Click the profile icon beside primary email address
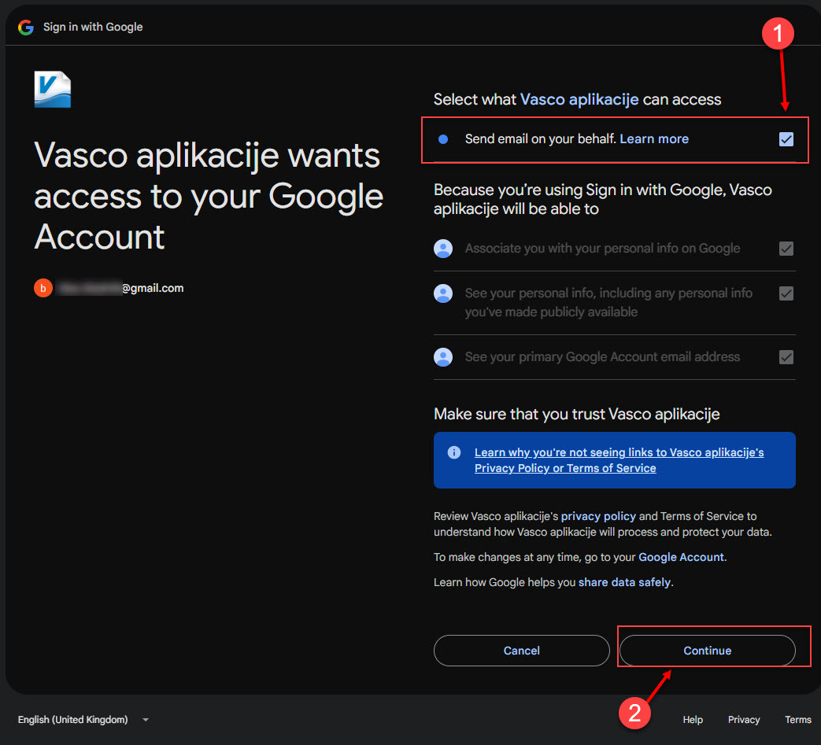Viewport: 821px width, 745px height. (443, 357)
